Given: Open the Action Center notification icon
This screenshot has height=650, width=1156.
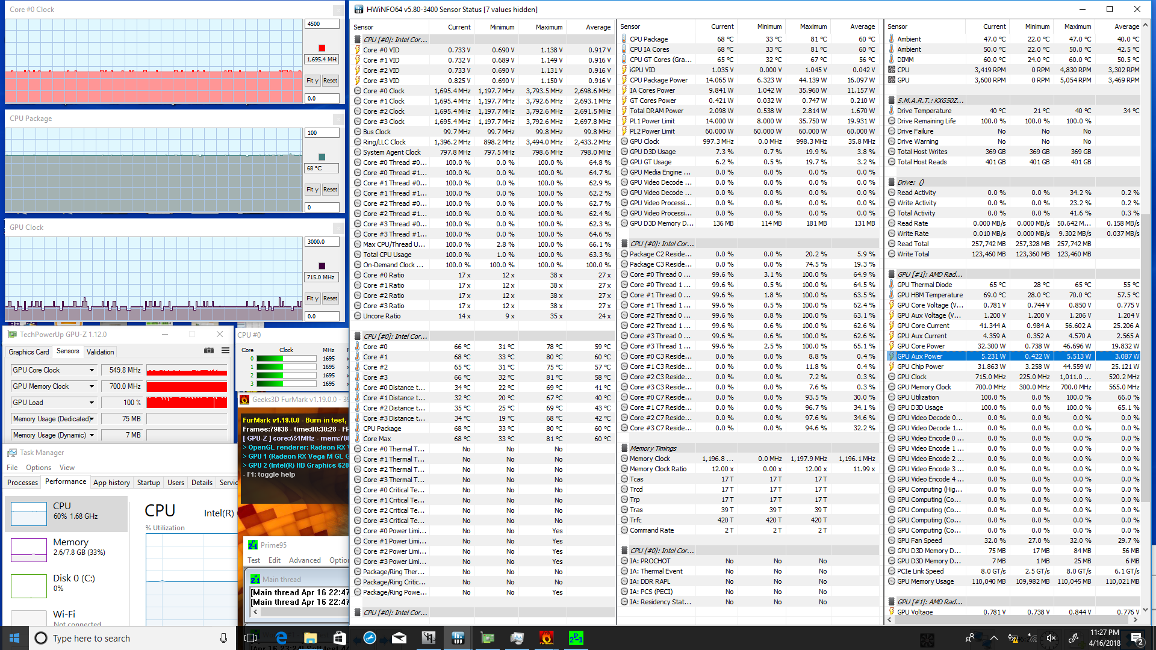Looking at the screenshot, I should coord(1137,638).
